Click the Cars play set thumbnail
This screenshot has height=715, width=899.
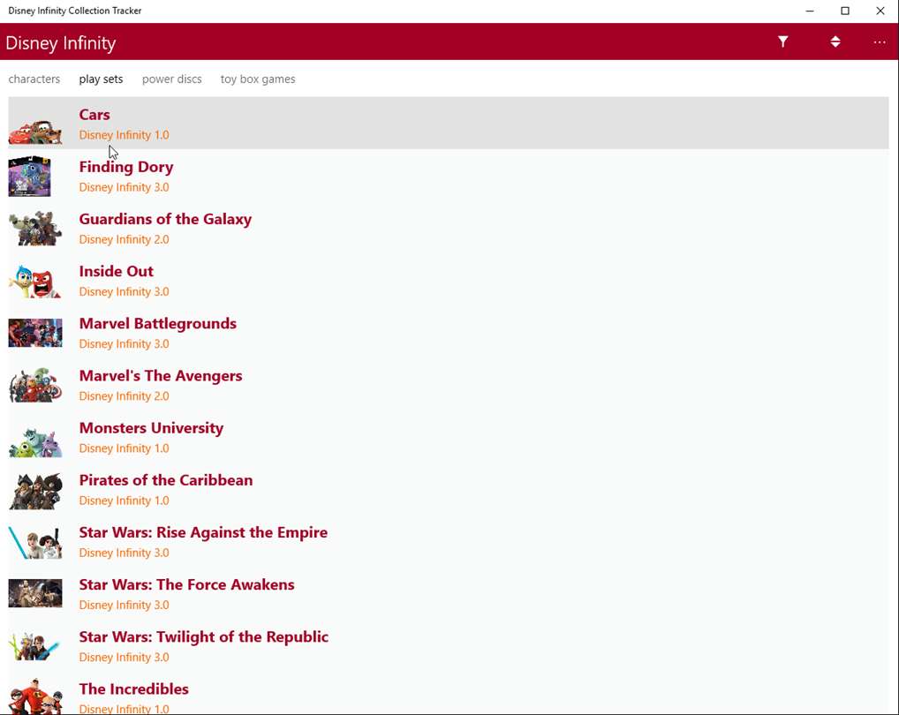click(35, 132)
